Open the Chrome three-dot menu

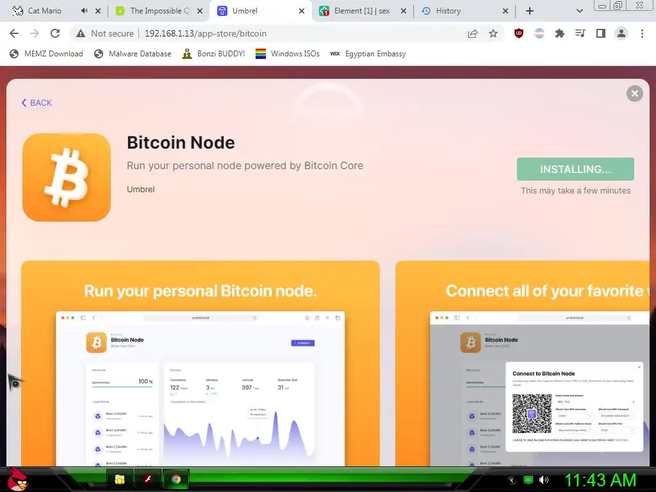[642, 33]
